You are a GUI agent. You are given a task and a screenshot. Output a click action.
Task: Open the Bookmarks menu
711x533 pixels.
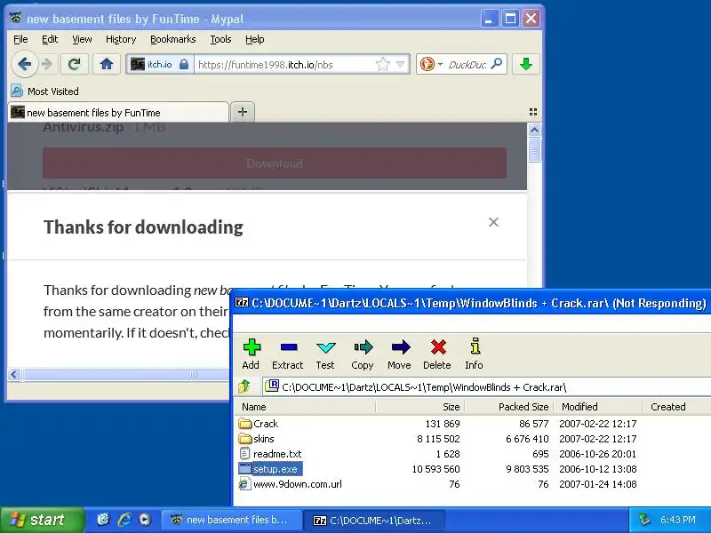click(173, 39)
